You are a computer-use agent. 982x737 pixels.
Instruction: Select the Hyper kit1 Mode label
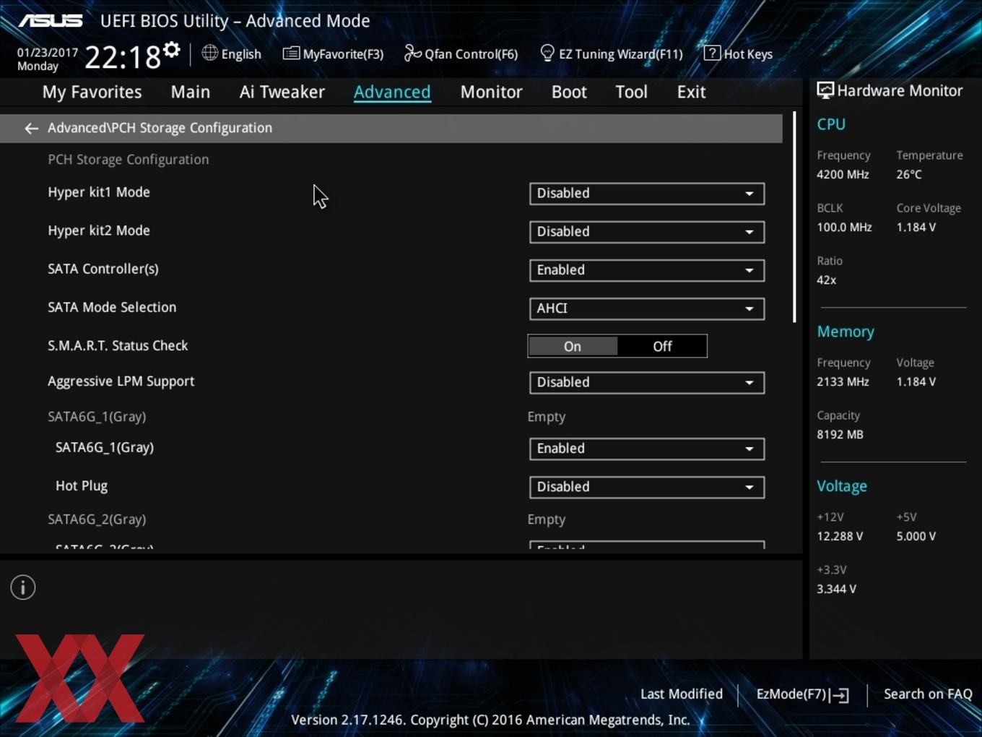point(99,192)
